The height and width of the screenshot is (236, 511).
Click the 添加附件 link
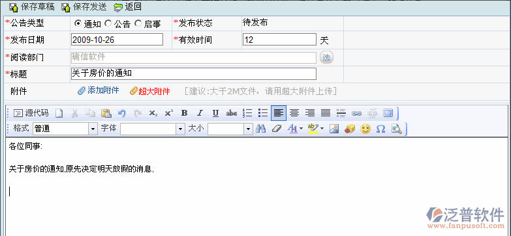point(99,90)
